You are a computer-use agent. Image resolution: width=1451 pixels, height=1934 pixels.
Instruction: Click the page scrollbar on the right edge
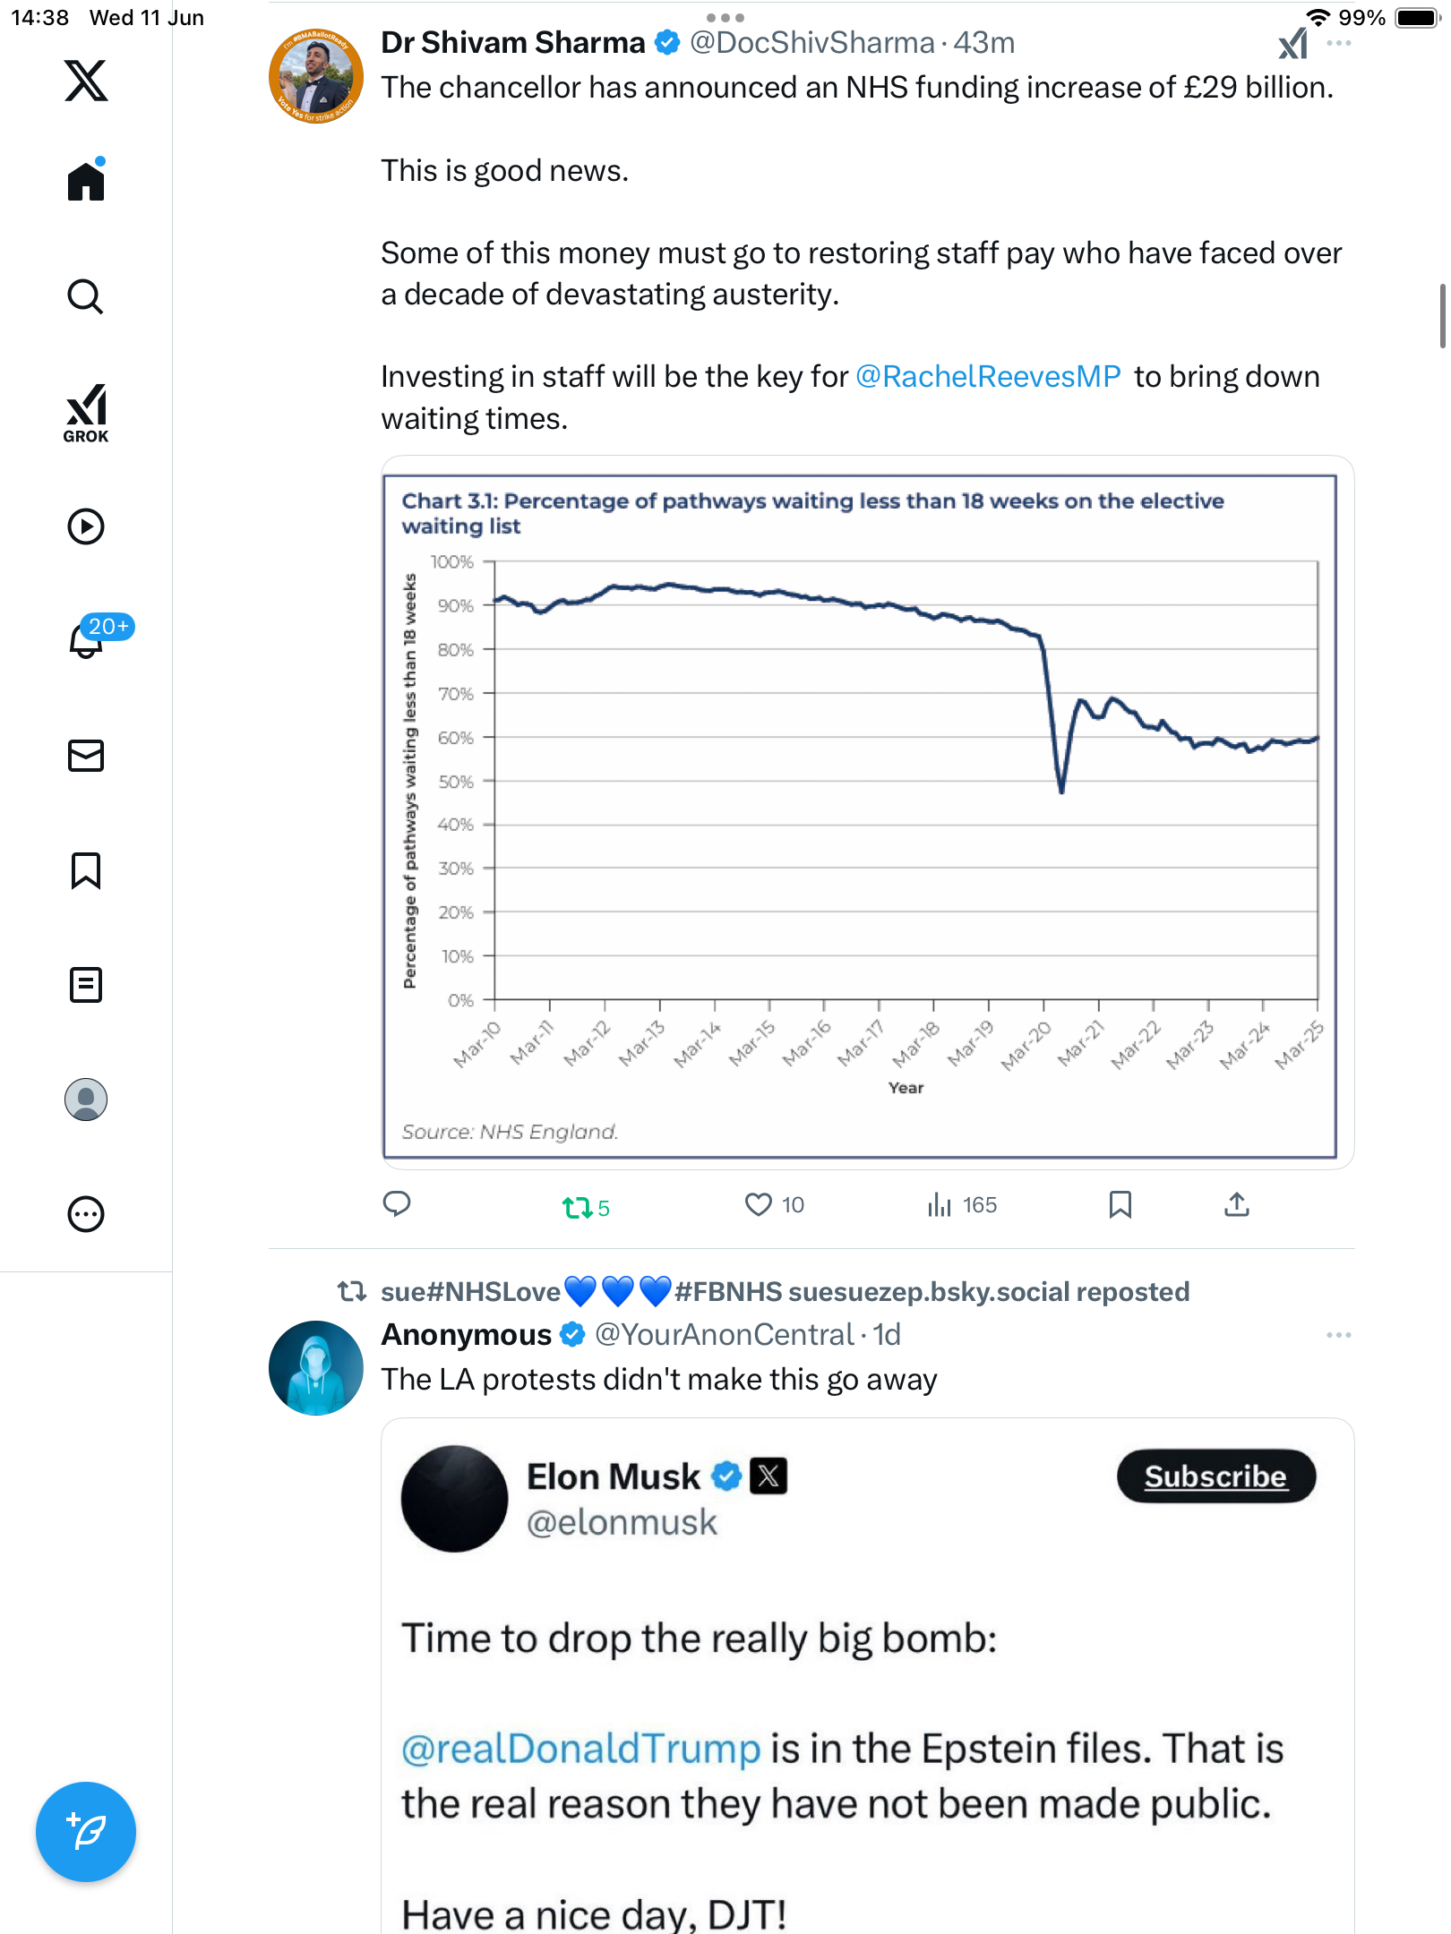1442,316
